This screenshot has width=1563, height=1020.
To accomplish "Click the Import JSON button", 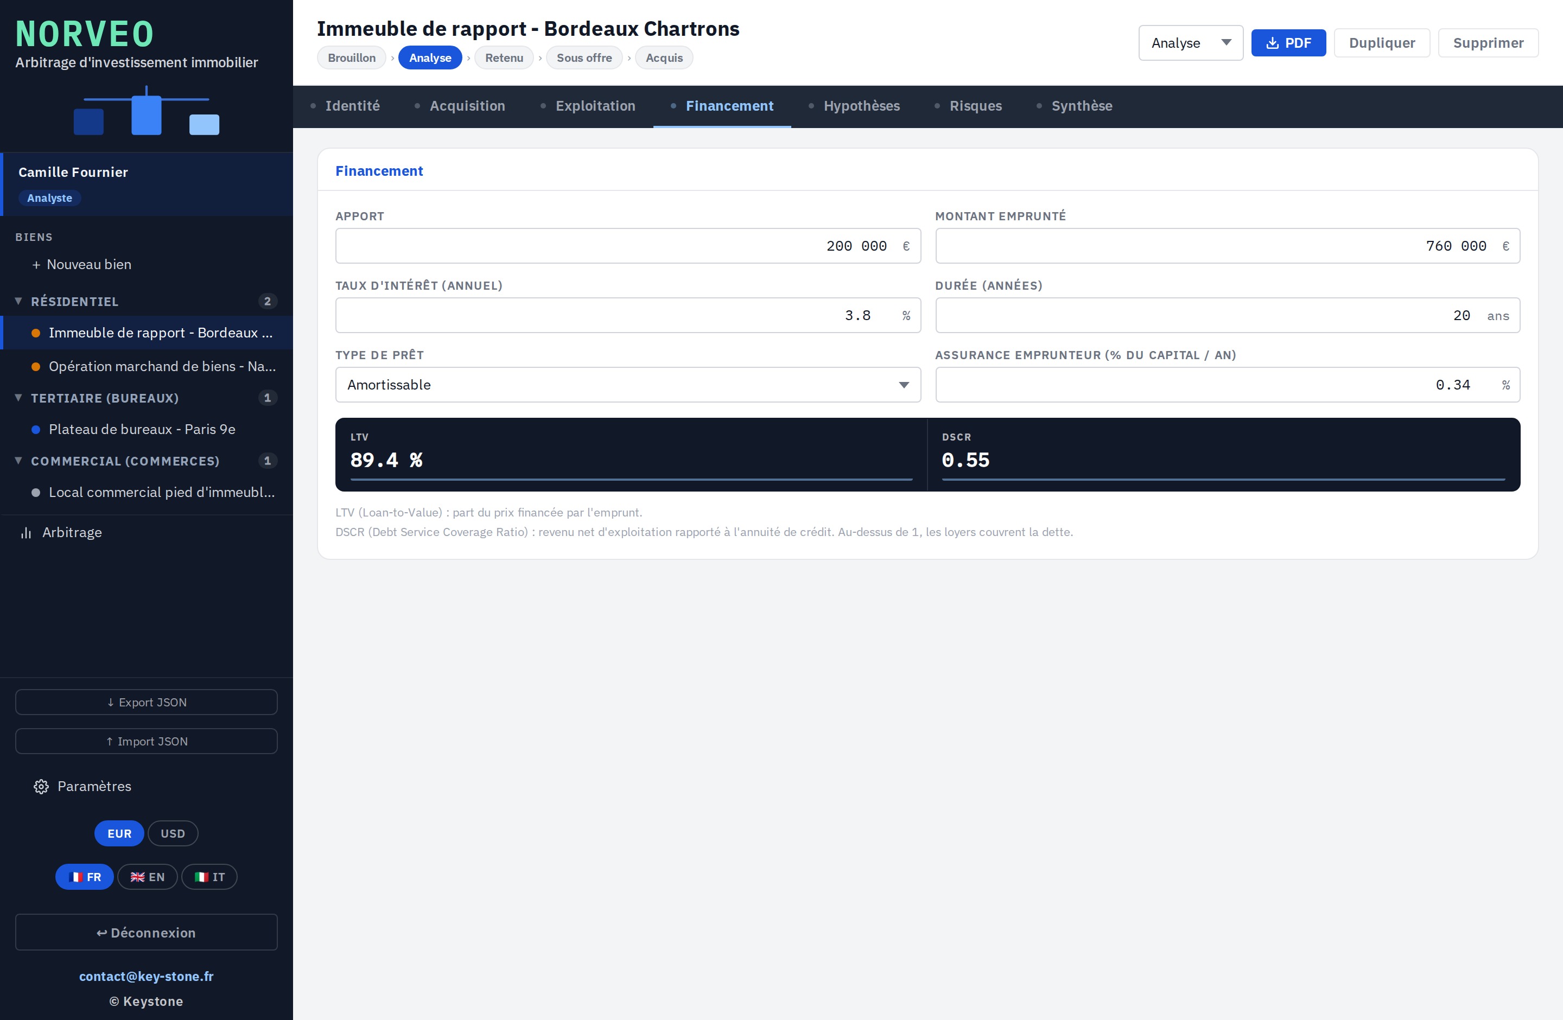I will tap(147, 741).
